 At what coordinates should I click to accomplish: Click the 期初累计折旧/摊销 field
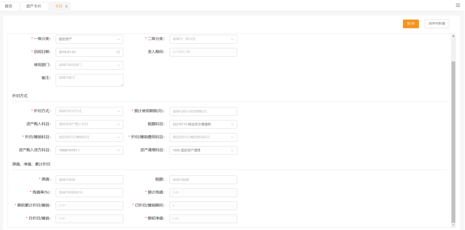coord(89,206)
